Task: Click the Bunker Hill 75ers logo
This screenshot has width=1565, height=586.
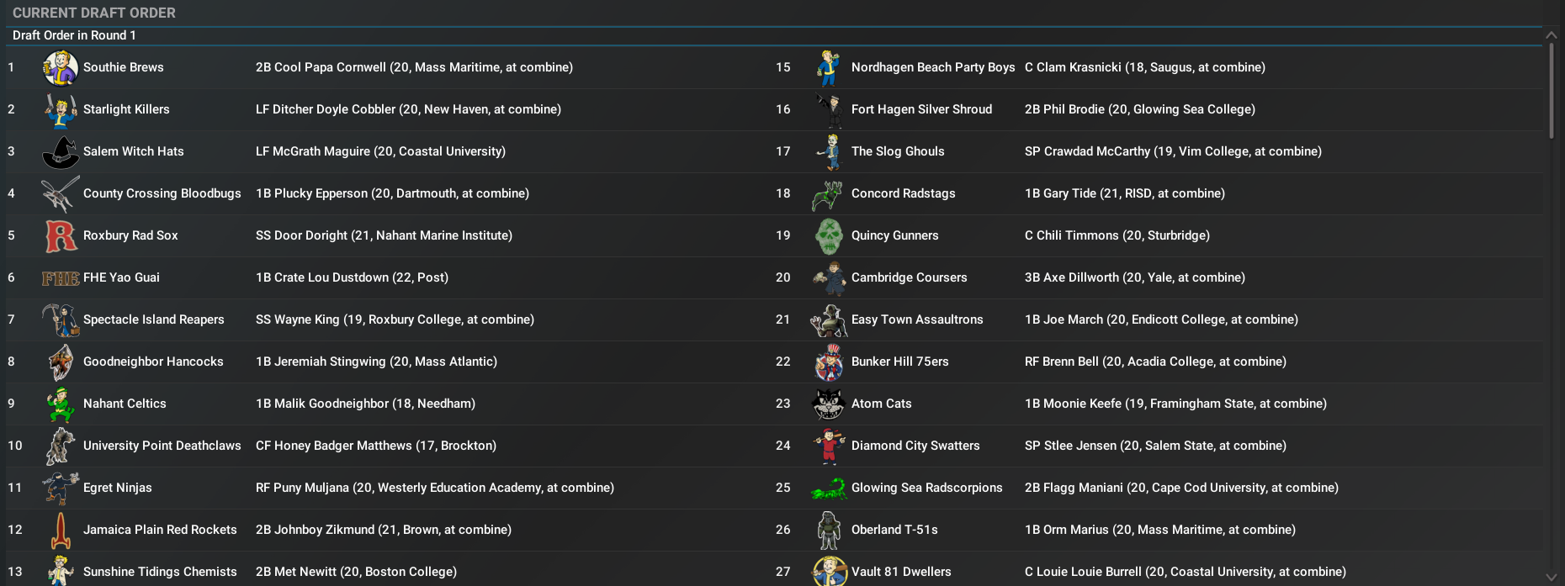Action: pyautogui.click(x=829, y=362)
